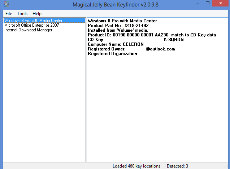Image resolution: width=230 pixels, height=169 pixels.
Task: Click the Installed from 'Volume' media line
Action: coord(118,30)
